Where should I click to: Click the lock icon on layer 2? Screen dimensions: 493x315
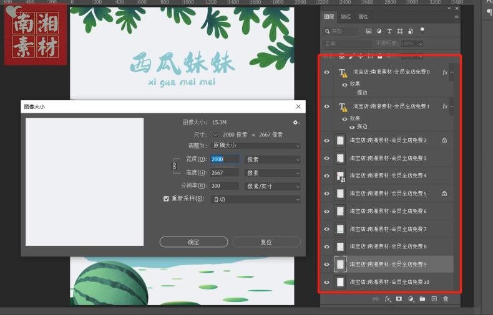coord(444,140)
